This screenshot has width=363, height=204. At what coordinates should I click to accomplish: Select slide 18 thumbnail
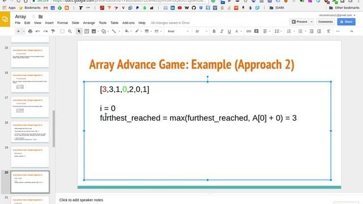30,131
